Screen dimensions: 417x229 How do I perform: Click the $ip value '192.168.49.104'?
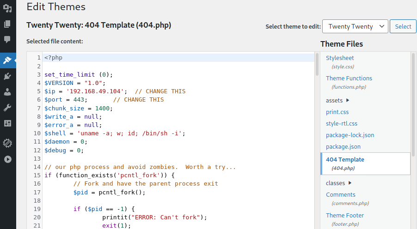95,91
